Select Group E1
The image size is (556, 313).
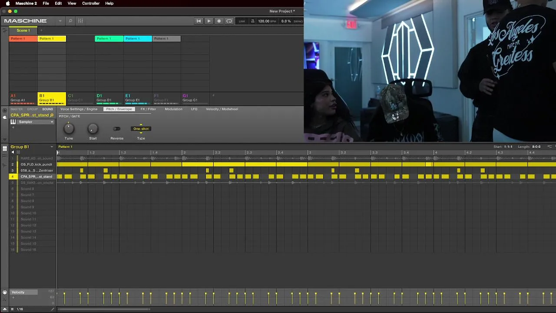tap(138, 98)
